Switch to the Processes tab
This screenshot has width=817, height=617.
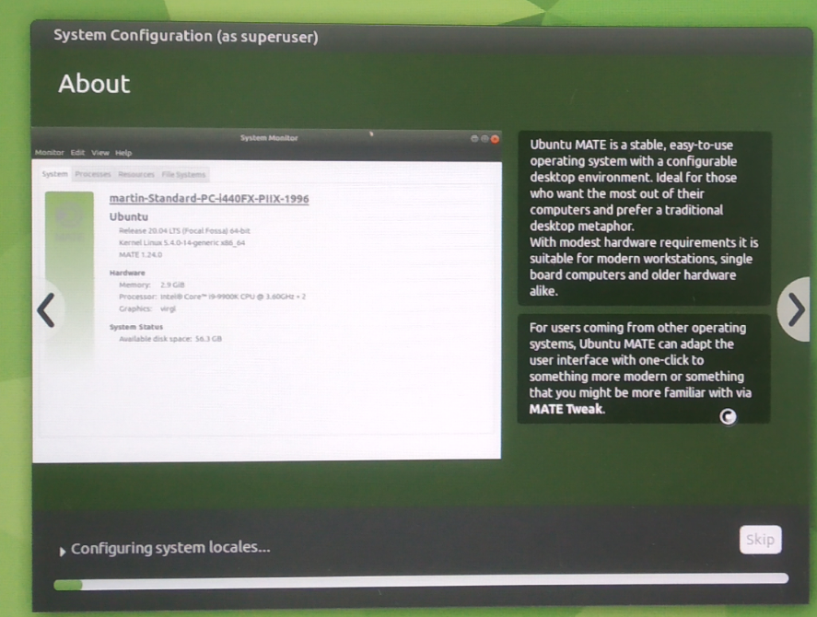point(93,174)
